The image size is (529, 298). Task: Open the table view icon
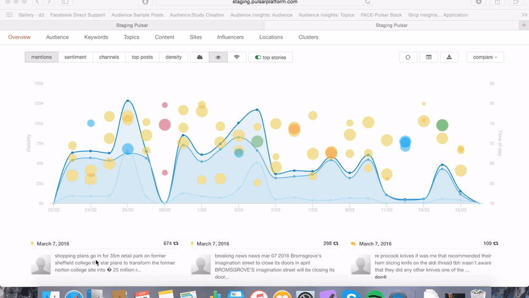(x=429, y=57)
